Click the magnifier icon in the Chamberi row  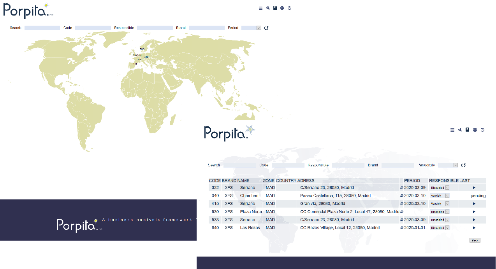402,196
